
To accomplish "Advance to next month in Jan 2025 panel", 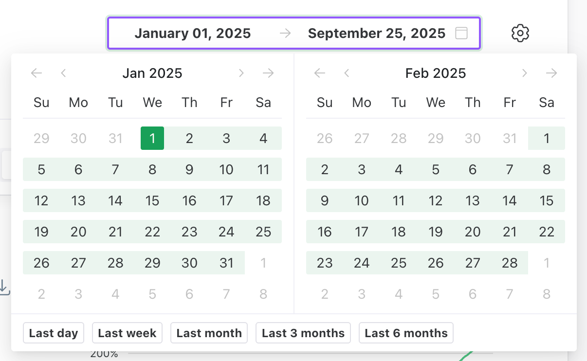I will [241, 73].
